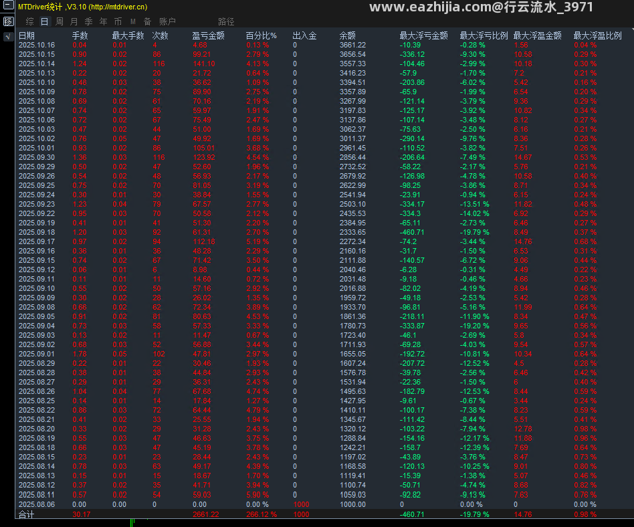Click total percentage 266.12 %

[x=261, y=514]
